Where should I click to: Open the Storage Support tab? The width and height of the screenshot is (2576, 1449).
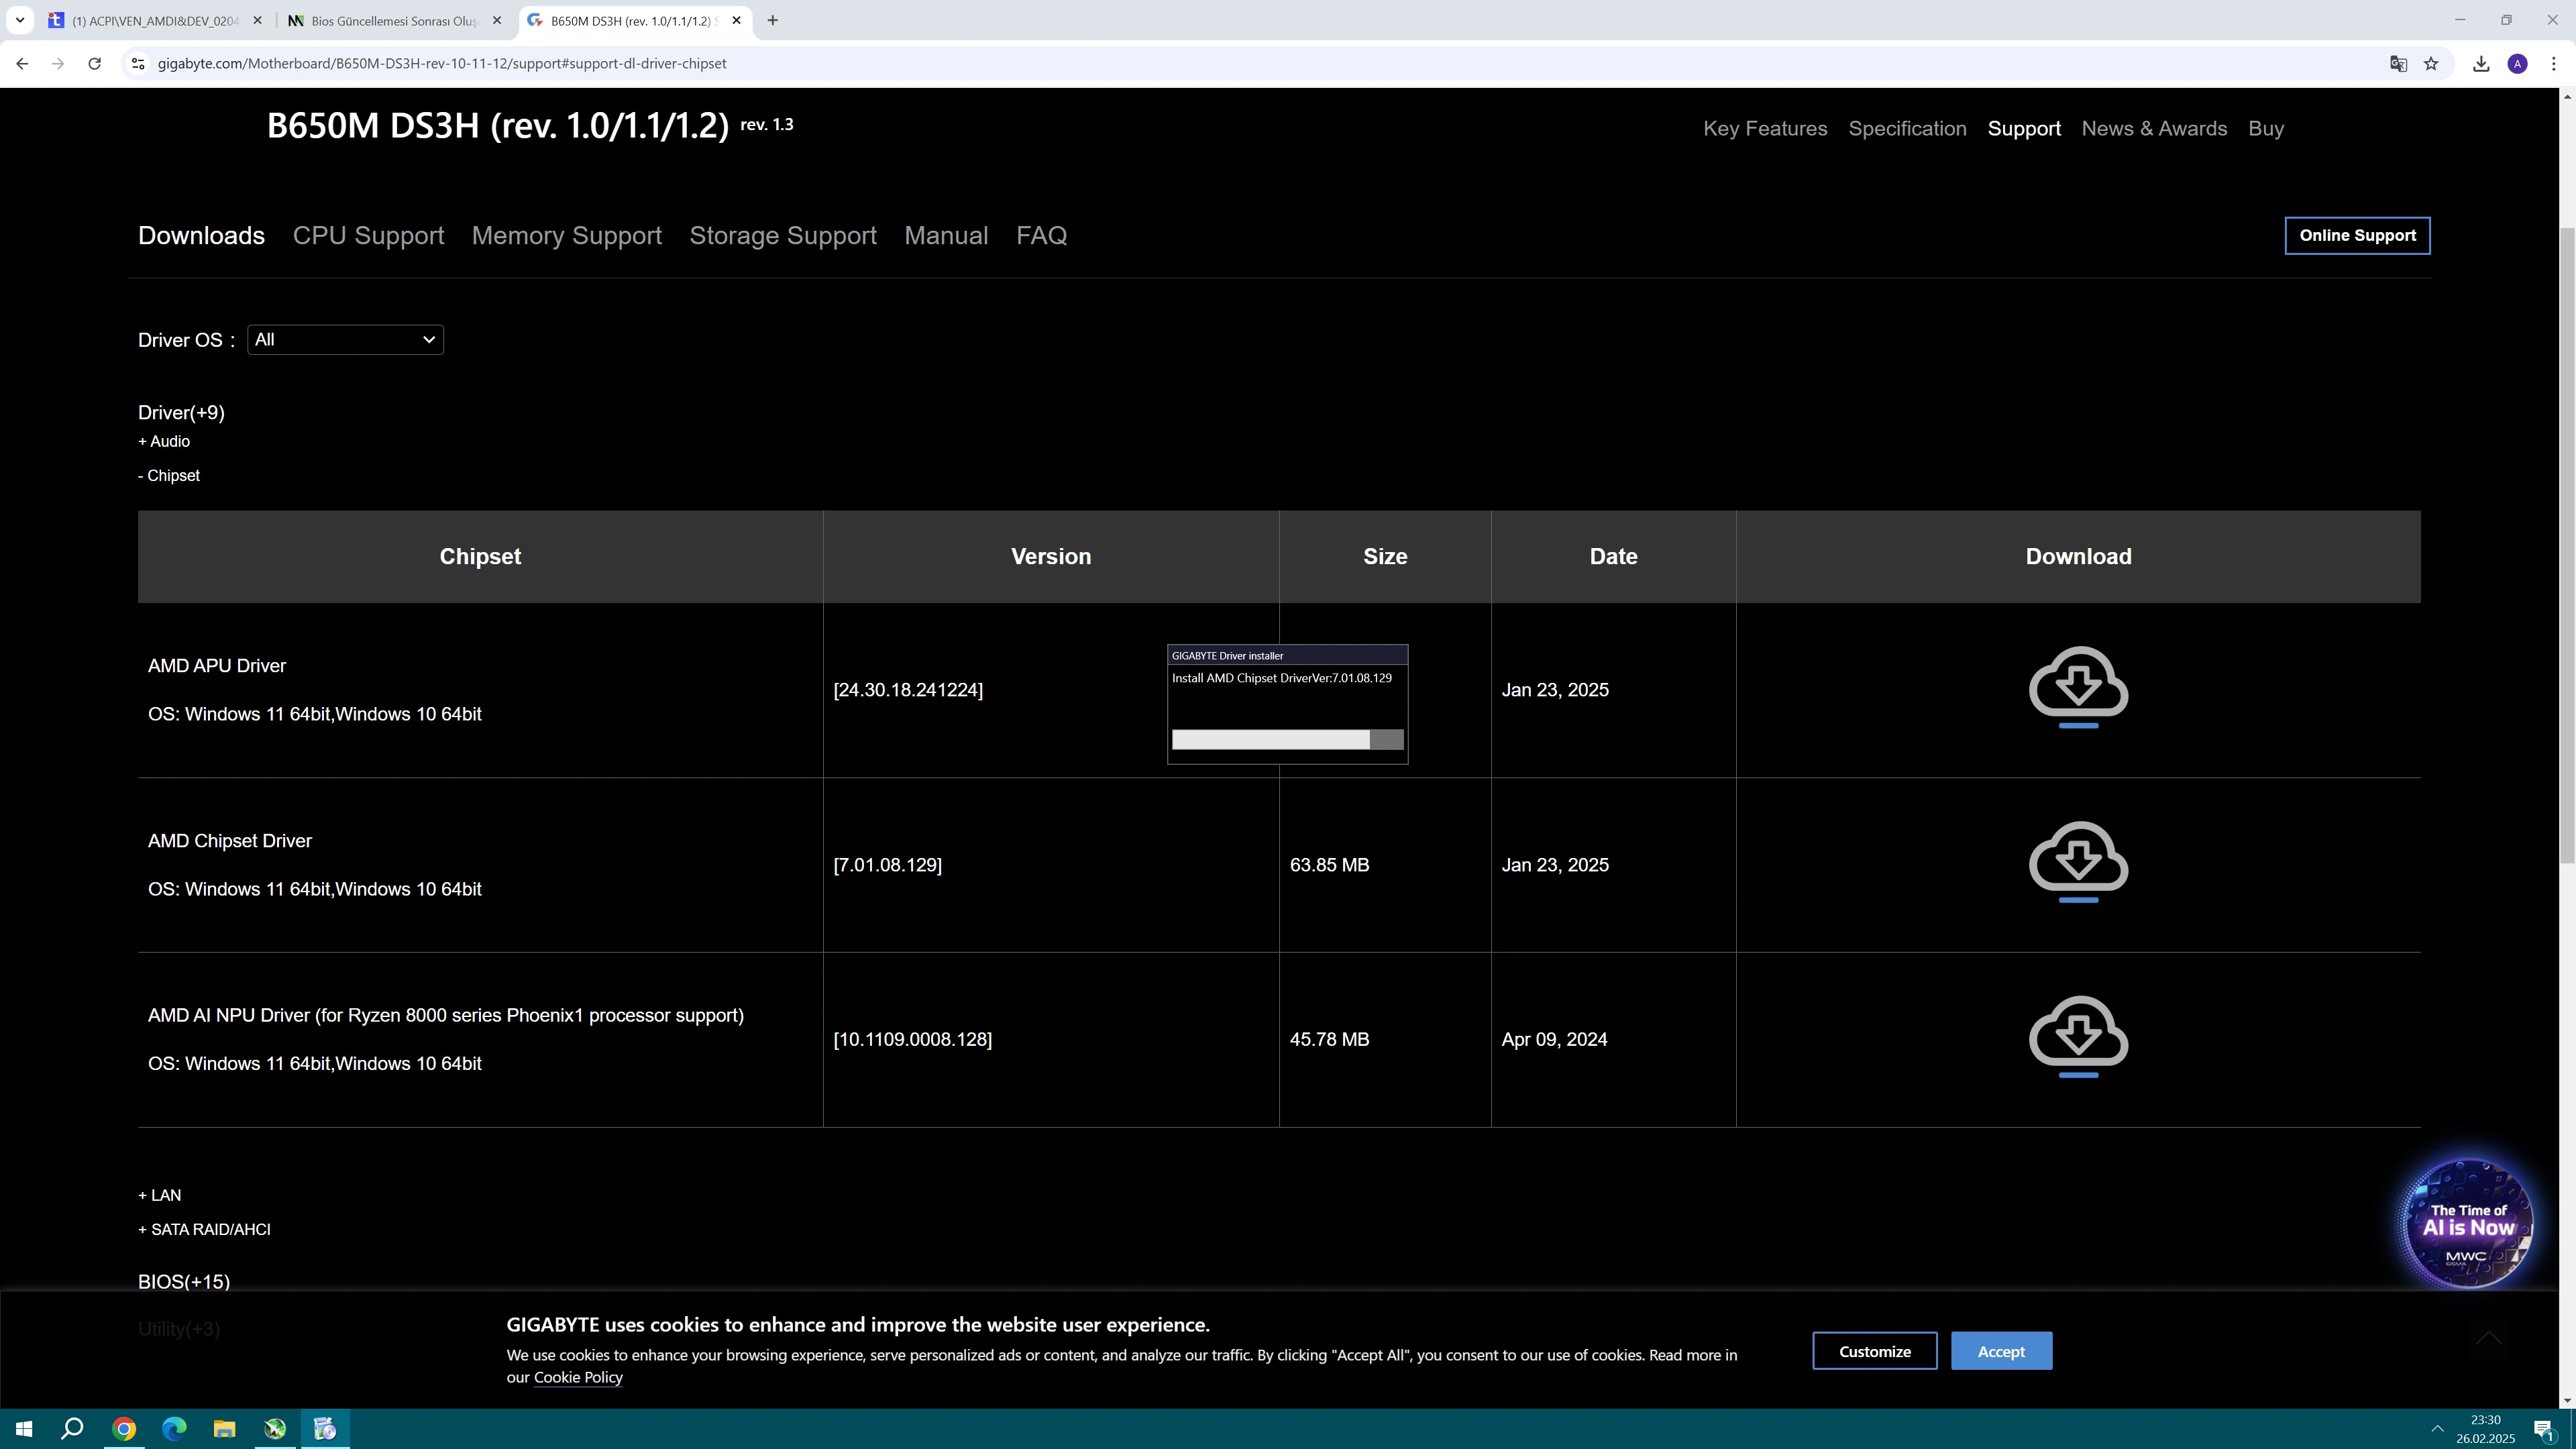783,236
